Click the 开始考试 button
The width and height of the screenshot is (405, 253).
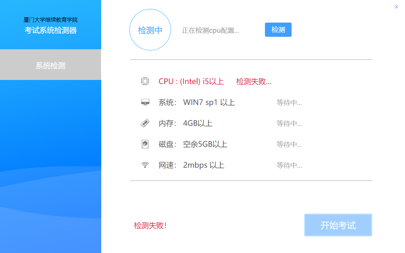pyautogui.click(x=338, y=225)
